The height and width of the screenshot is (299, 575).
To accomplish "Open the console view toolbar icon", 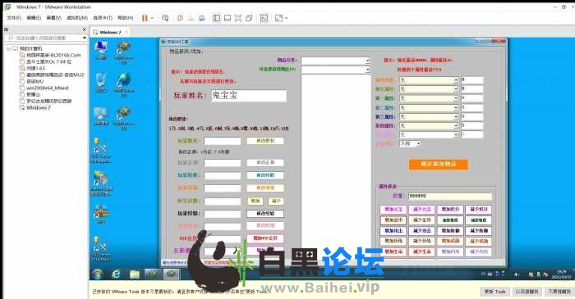I will (x=264, y=18).
